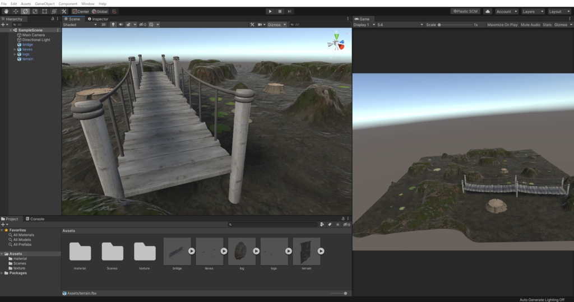Toggle scene grid visibility icon
Image resolution: width=574 pixels, height=302 pixels.
coord(151,25)
